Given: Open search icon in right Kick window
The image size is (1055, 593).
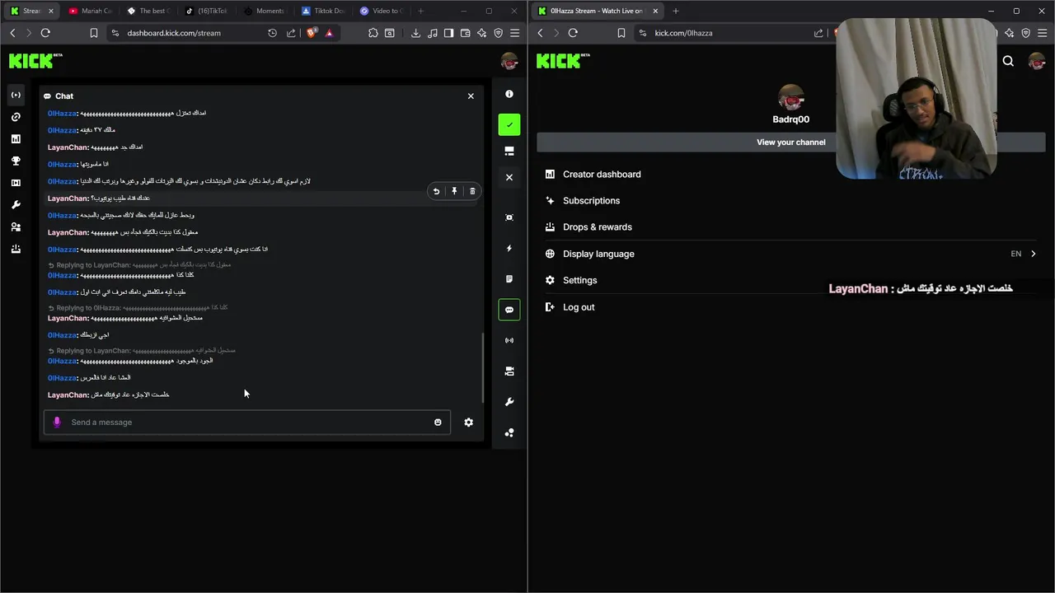Looking at the screenshot, I should pos(1008,61).
